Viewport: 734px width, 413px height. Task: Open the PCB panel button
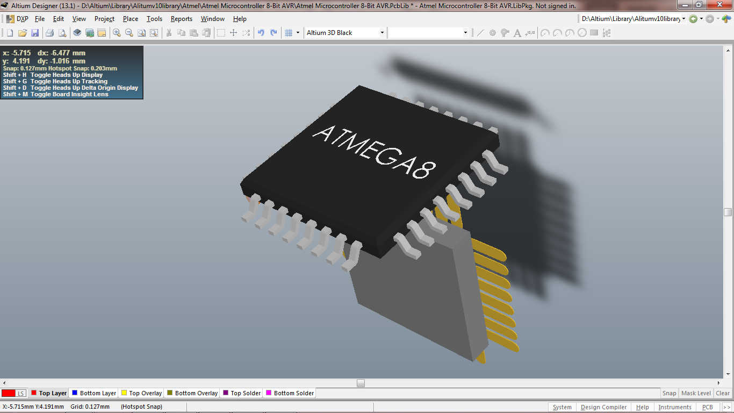point(707,407)
